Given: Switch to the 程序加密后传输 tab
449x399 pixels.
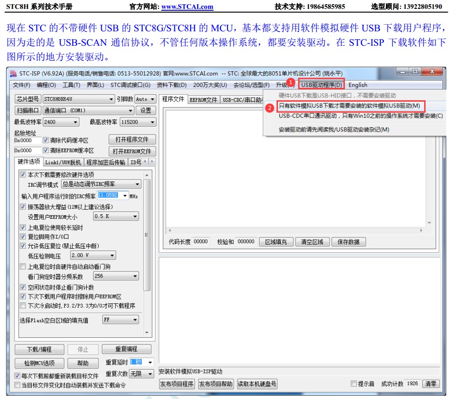Looking at the screenshot, I should pyautogui.click(x=106, y=162).
